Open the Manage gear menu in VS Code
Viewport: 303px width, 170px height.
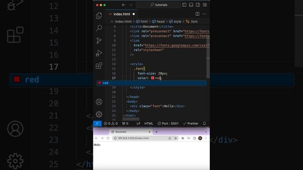pos(99,114)
